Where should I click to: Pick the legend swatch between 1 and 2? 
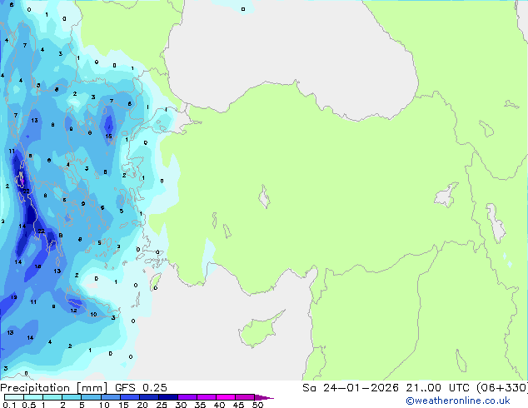pos(52,397)
